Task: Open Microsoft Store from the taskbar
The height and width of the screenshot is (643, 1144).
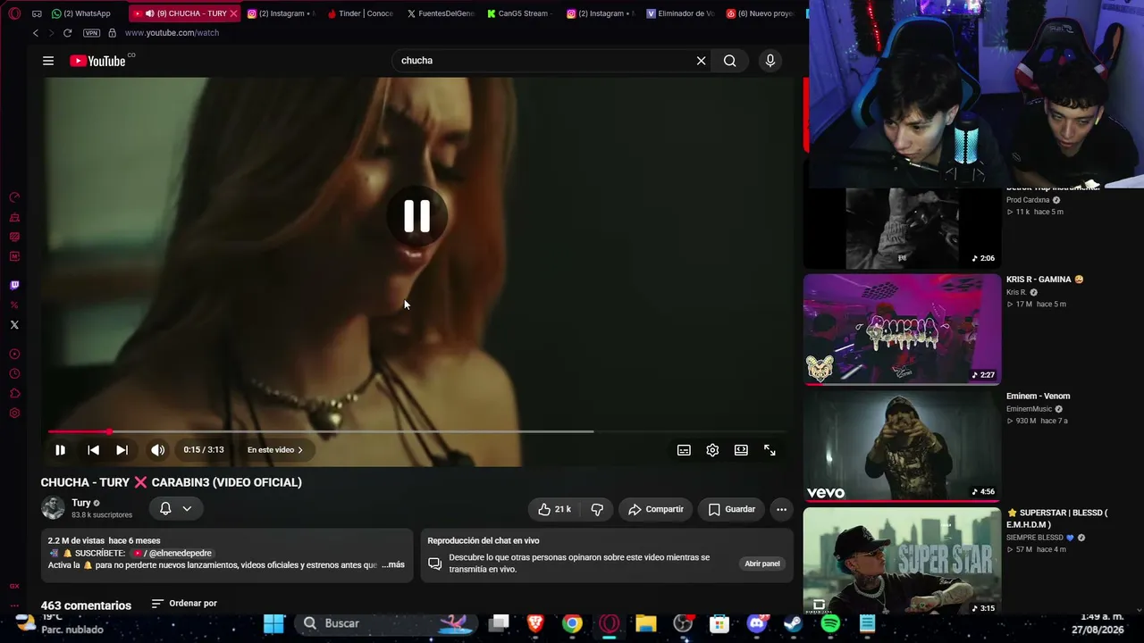Action: (x=719, y=623)
